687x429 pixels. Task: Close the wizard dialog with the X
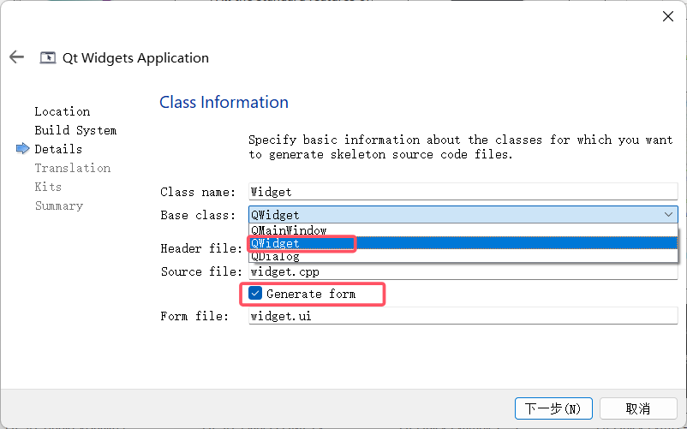tap(667, 16)
